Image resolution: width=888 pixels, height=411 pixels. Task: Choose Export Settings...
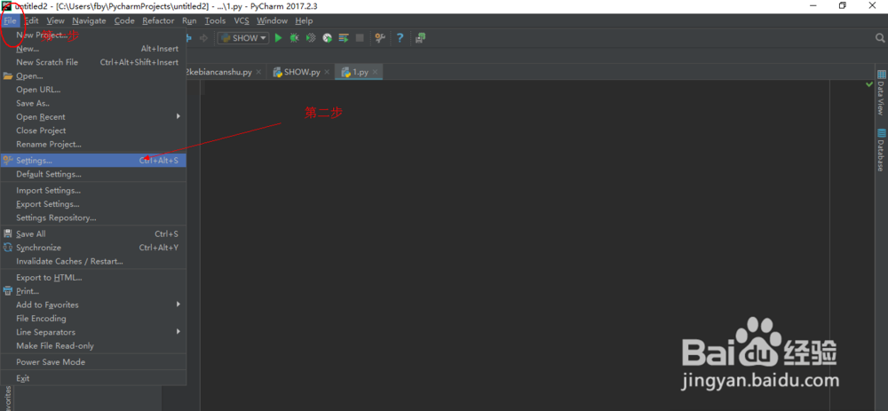pos(93,204)
